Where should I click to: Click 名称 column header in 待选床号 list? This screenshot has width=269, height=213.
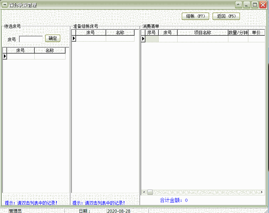pyautogui.click(x=50, y=51)
